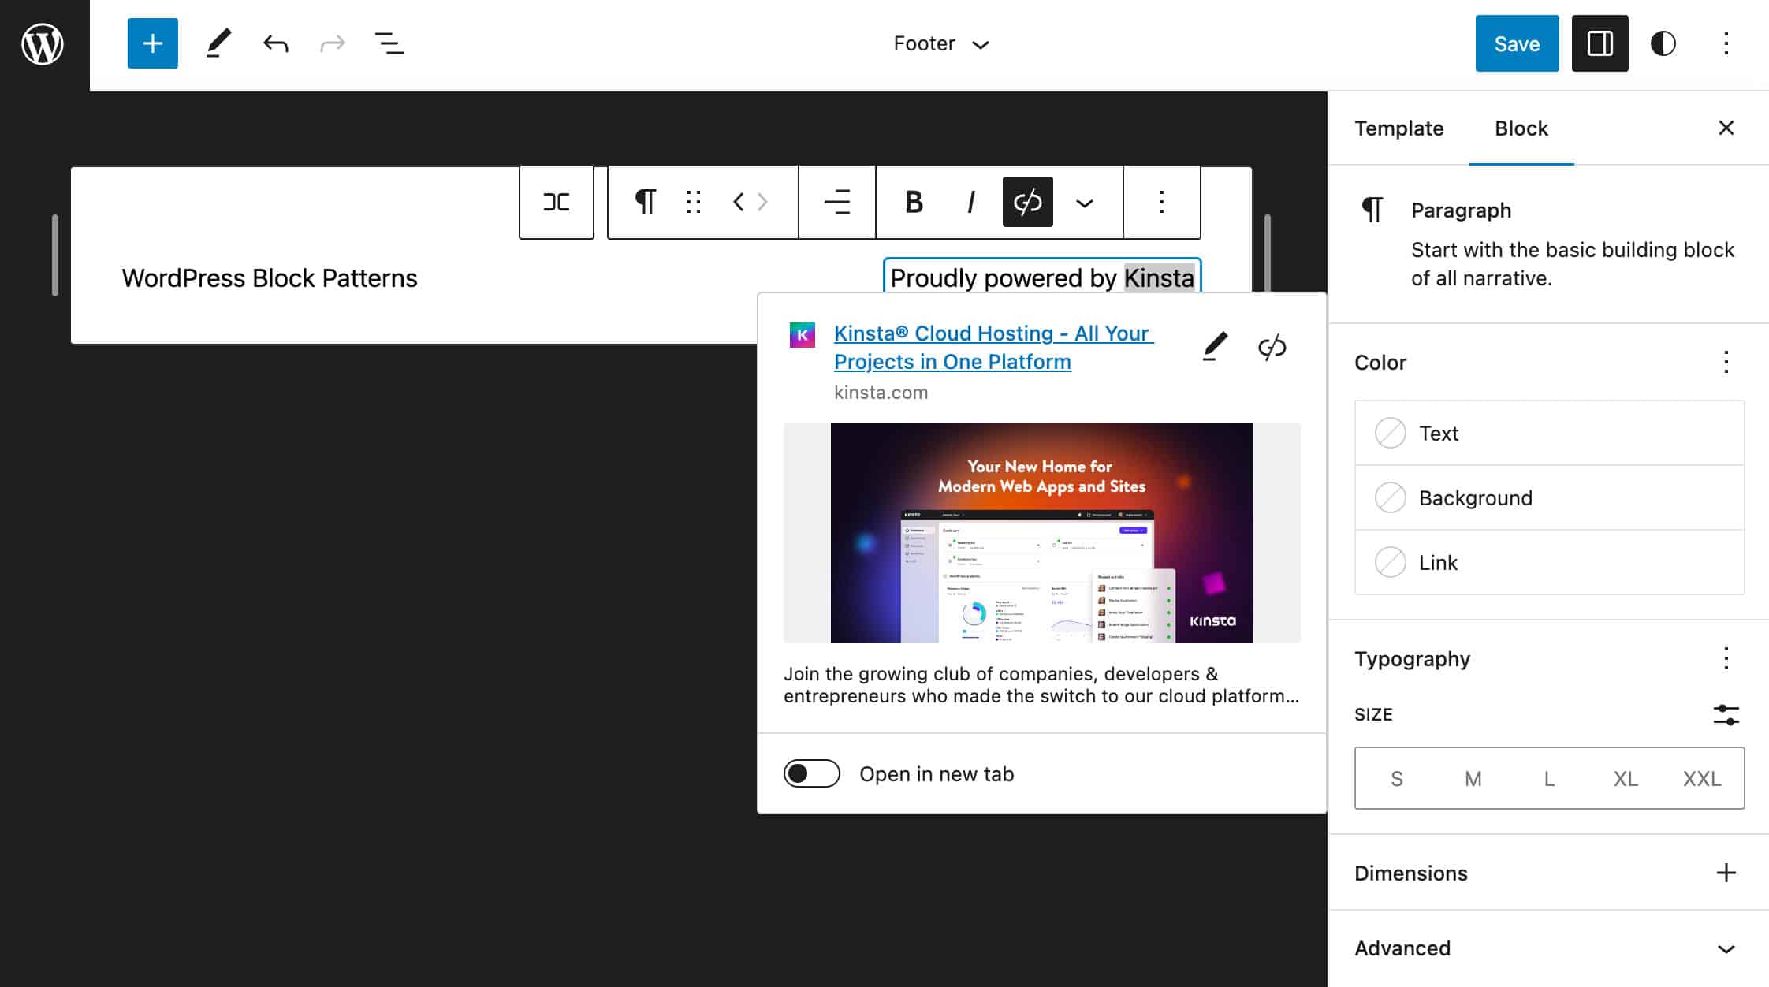
Task: Select the XL font size option
Action: click(1626, 778)
